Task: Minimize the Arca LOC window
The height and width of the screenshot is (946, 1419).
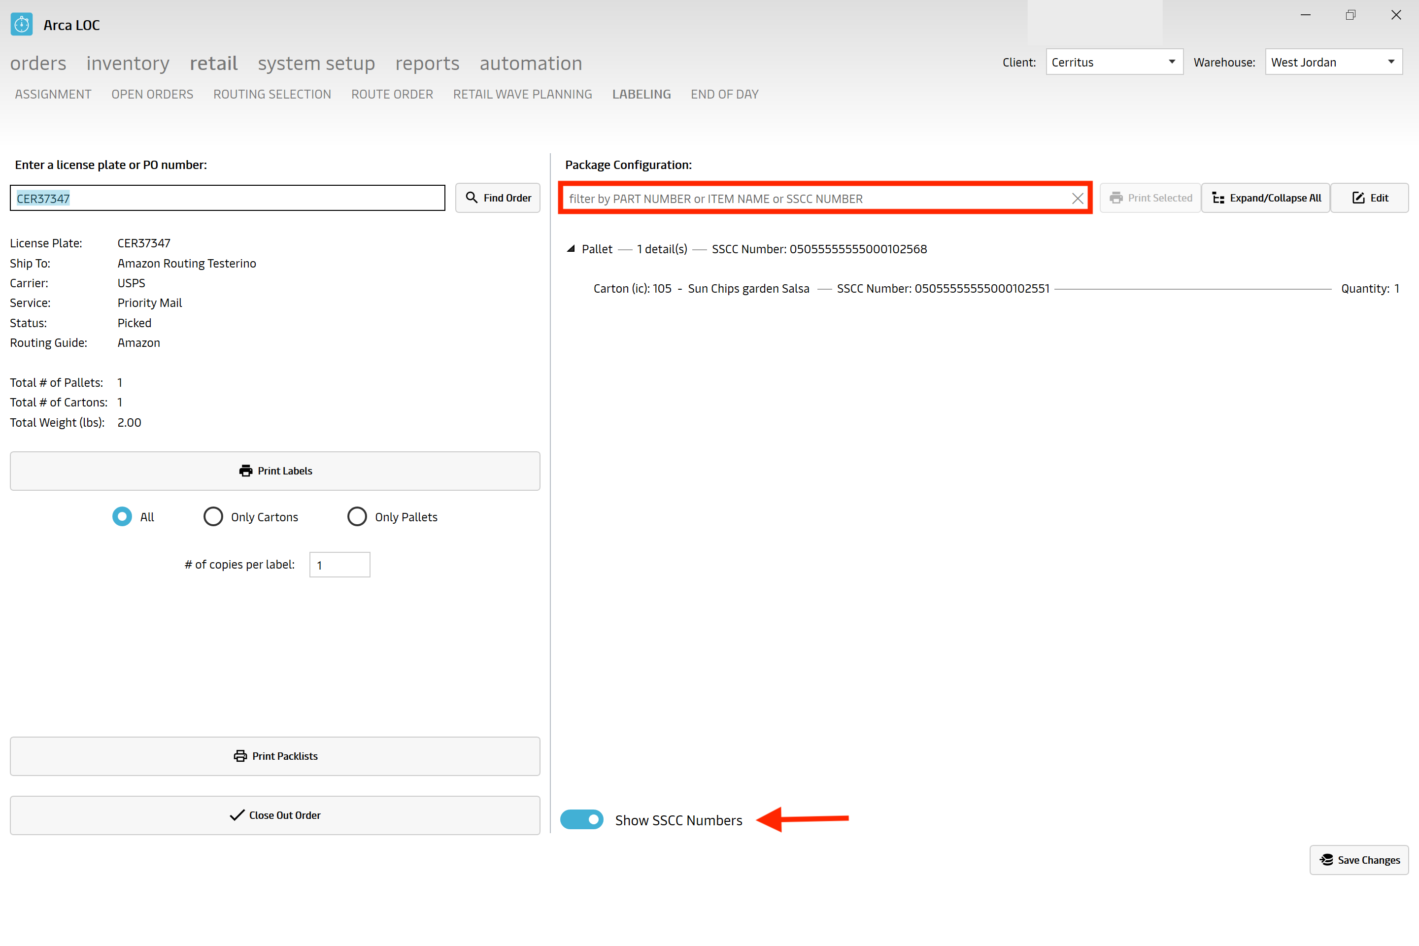Action: tap(1306, 15)
